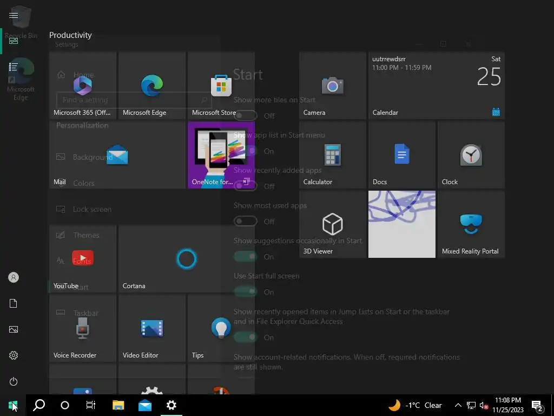The height and width of the screenshot is (416, 554).
Task: Open the Calendar tile showing Sat 25
Action: pos(437,85)
